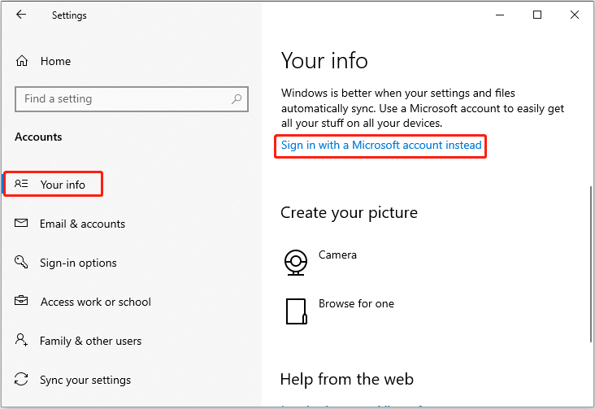
Task: Open Email & accounts section
Action: tap(82, 224)
